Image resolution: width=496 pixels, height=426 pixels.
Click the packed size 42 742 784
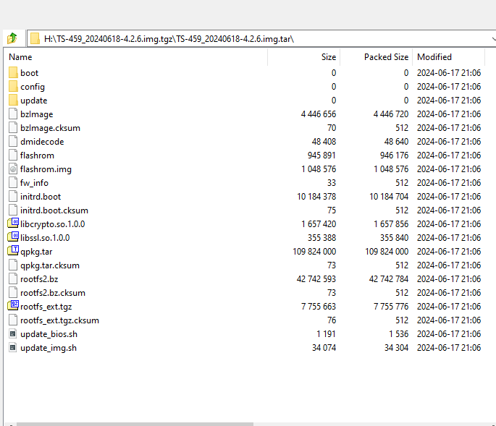tap(388, 279)
